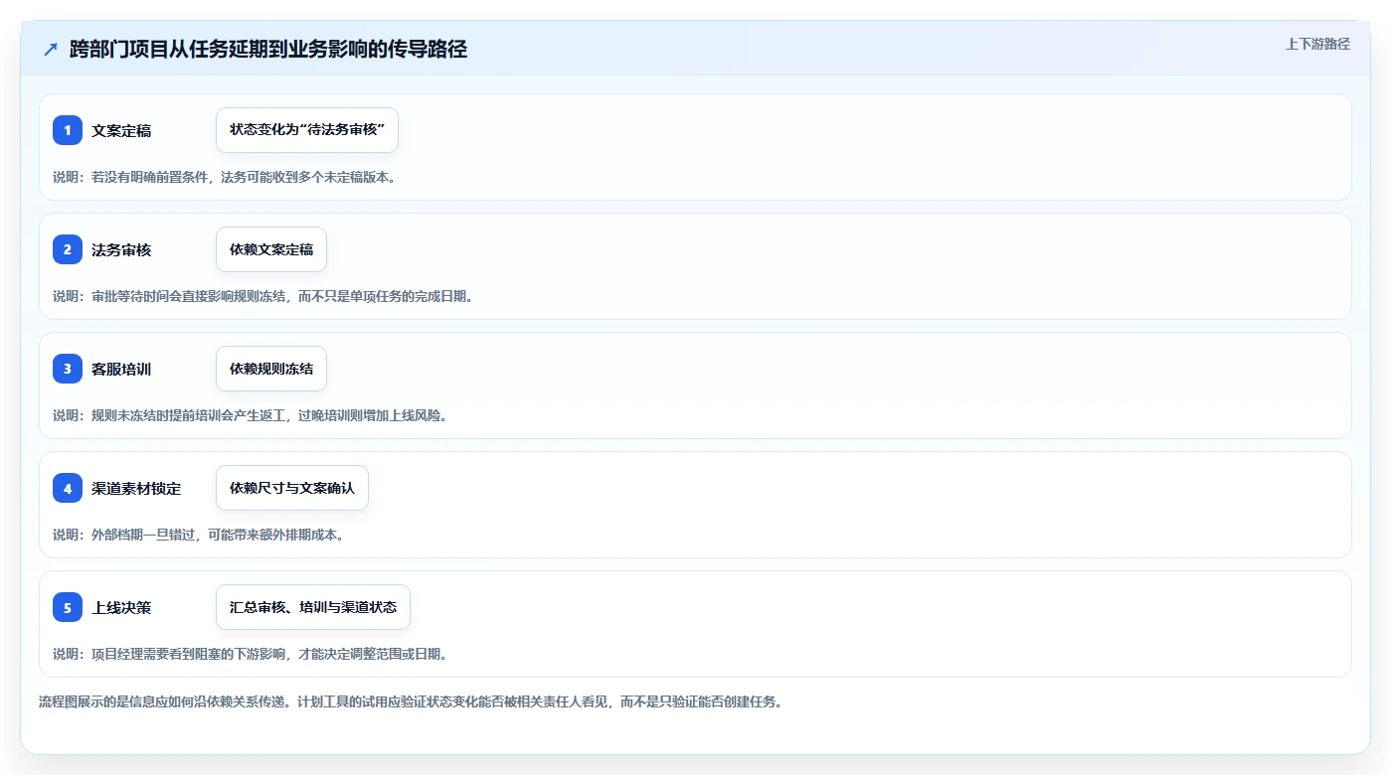Click the step 3 number badge
1391x775 pixels.
tap(68, 369)
